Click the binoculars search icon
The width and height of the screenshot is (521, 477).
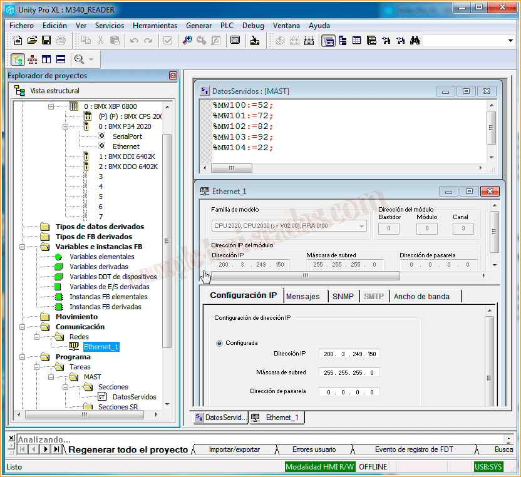[x=414, y=41]
